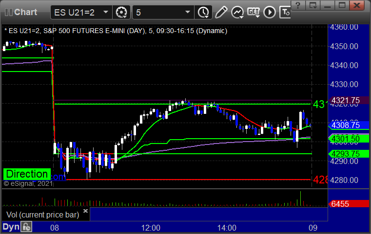The height and width of the screenshot is (234, 371).
Task: Click the help question mark button
Action: [298, 5]
